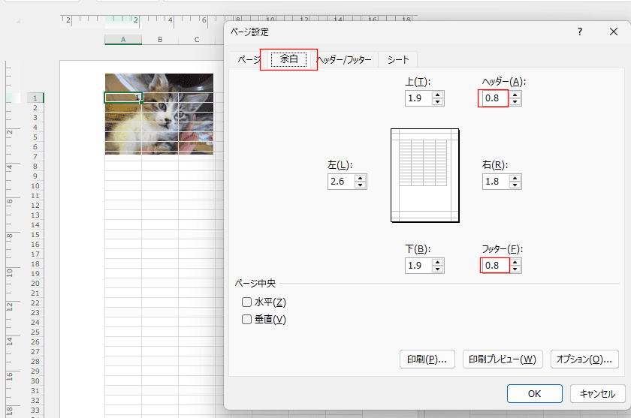Click the kitten image in worksheet
This screenshot has width=631, height=418.
(159, 114)
